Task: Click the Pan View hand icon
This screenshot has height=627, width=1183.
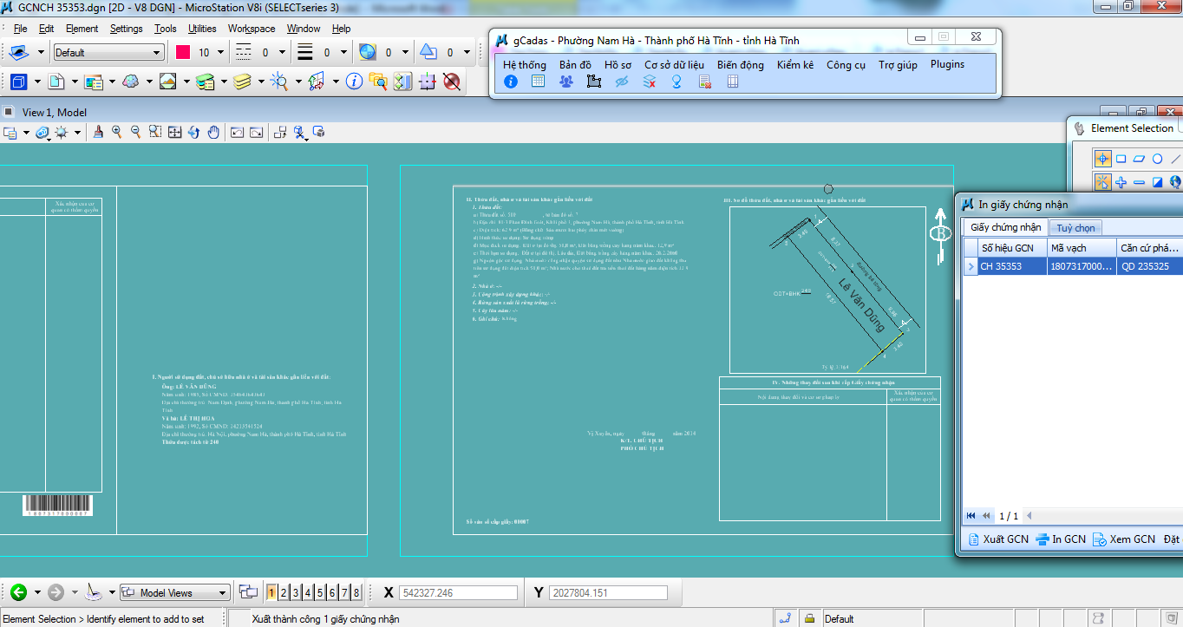Action: 214,132
